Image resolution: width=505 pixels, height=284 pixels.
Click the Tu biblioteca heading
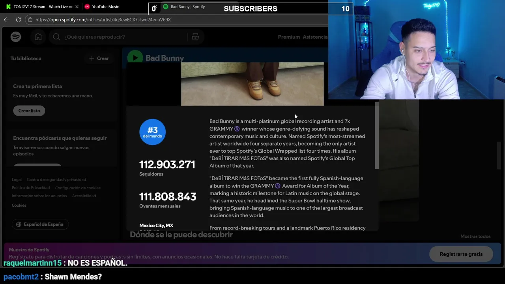(x=26, y=58)
